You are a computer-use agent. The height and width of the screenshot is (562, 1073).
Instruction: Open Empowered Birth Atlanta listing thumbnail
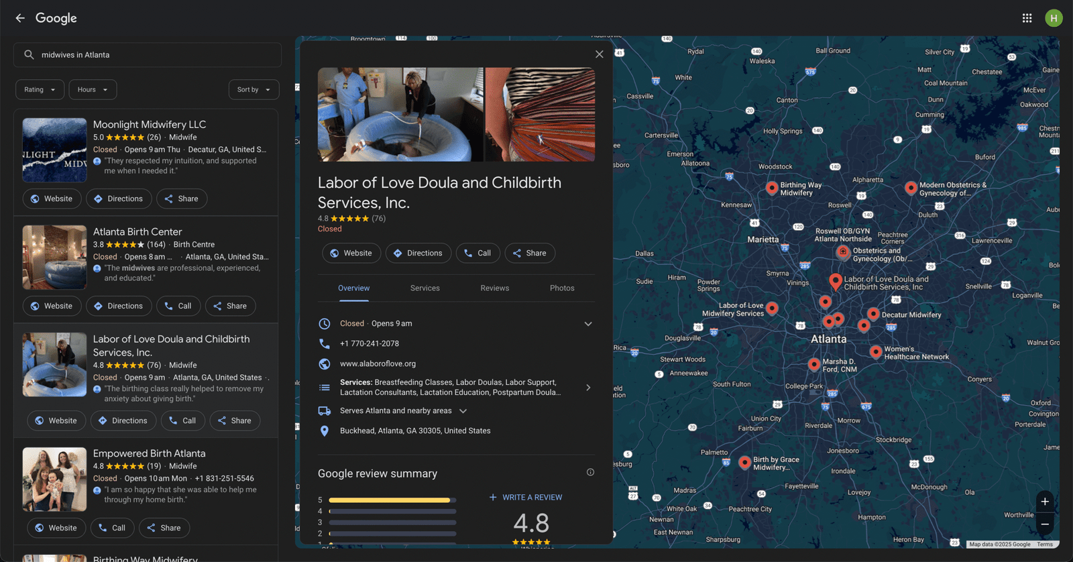click(54, 480)
